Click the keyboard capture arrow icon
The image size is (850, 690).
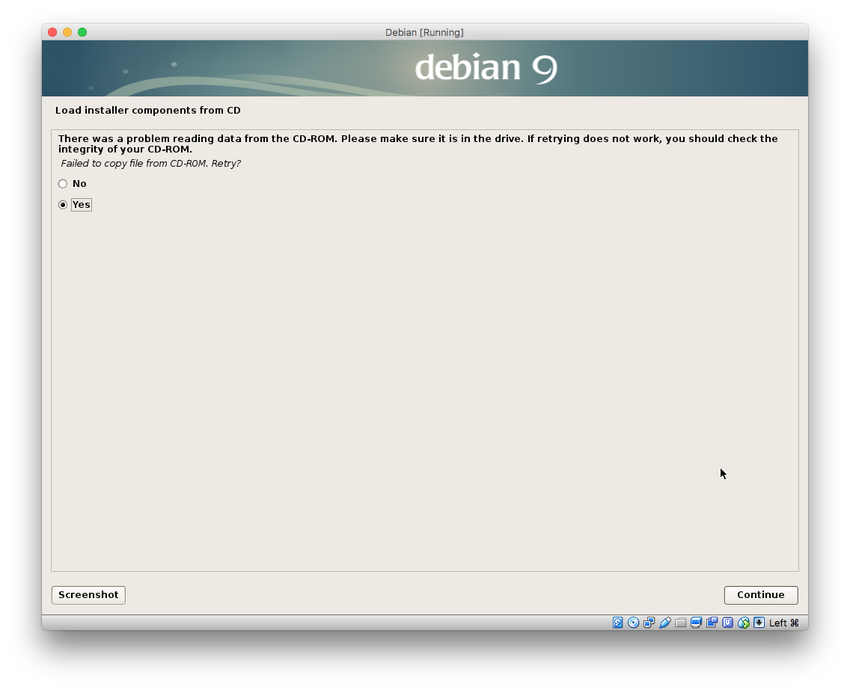click(x=759, y=623)
